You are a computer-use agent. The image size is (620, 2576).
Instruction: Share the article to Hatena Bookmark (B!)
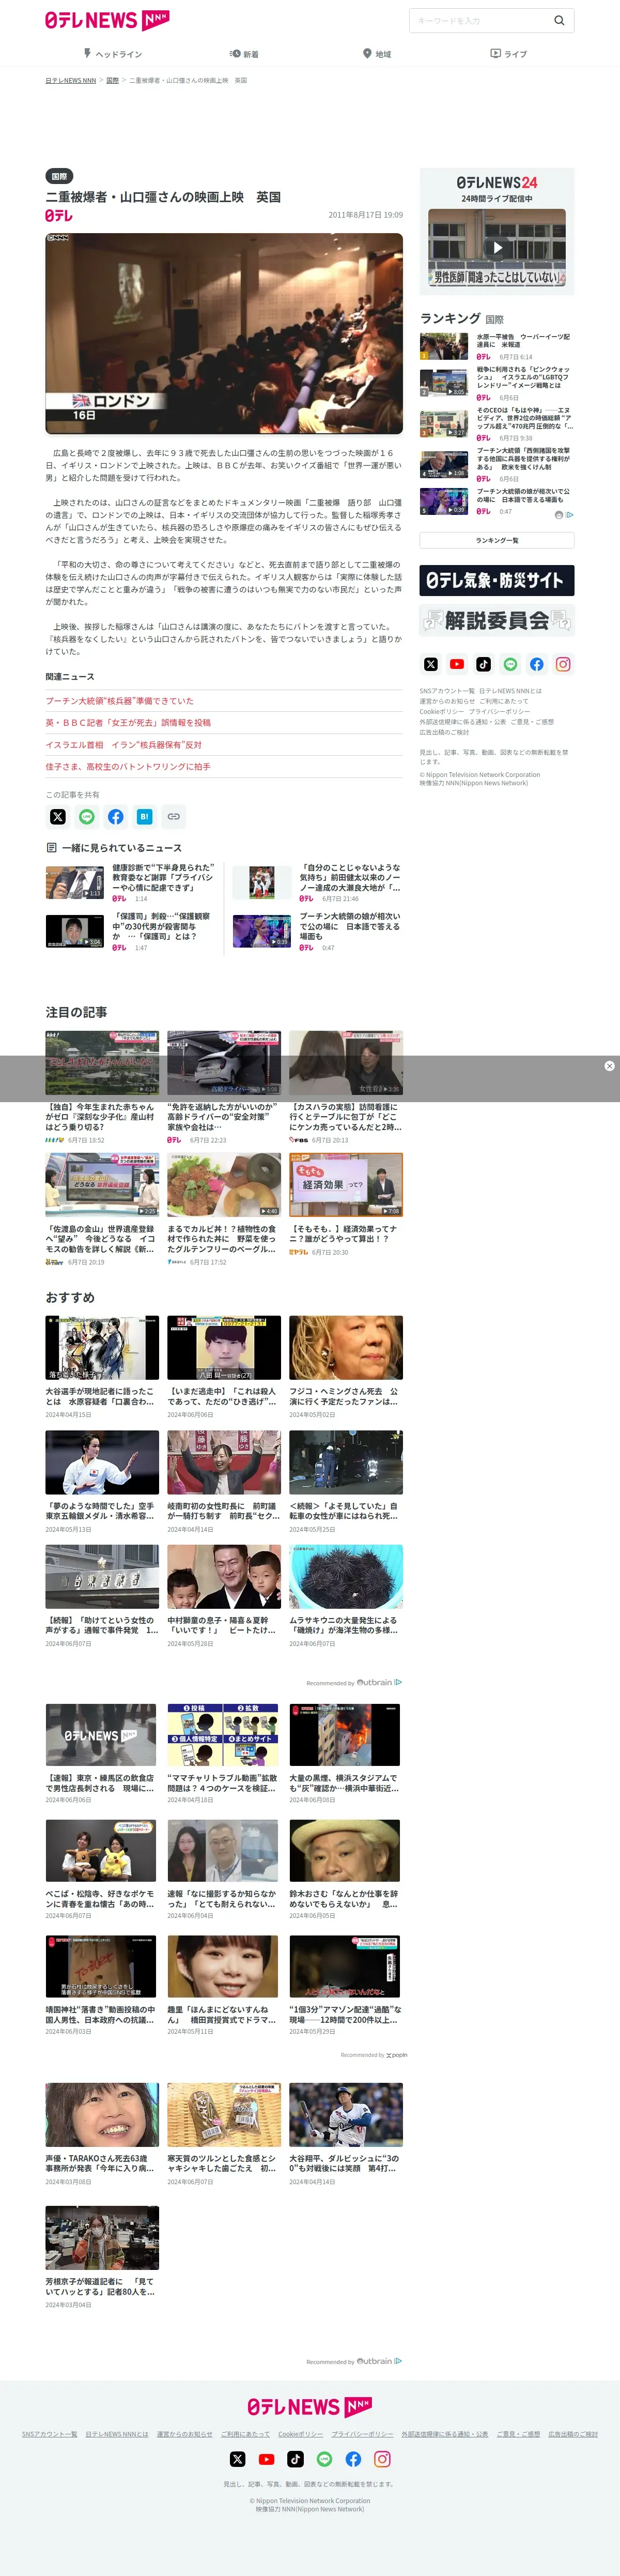click(x=144, y=817)
